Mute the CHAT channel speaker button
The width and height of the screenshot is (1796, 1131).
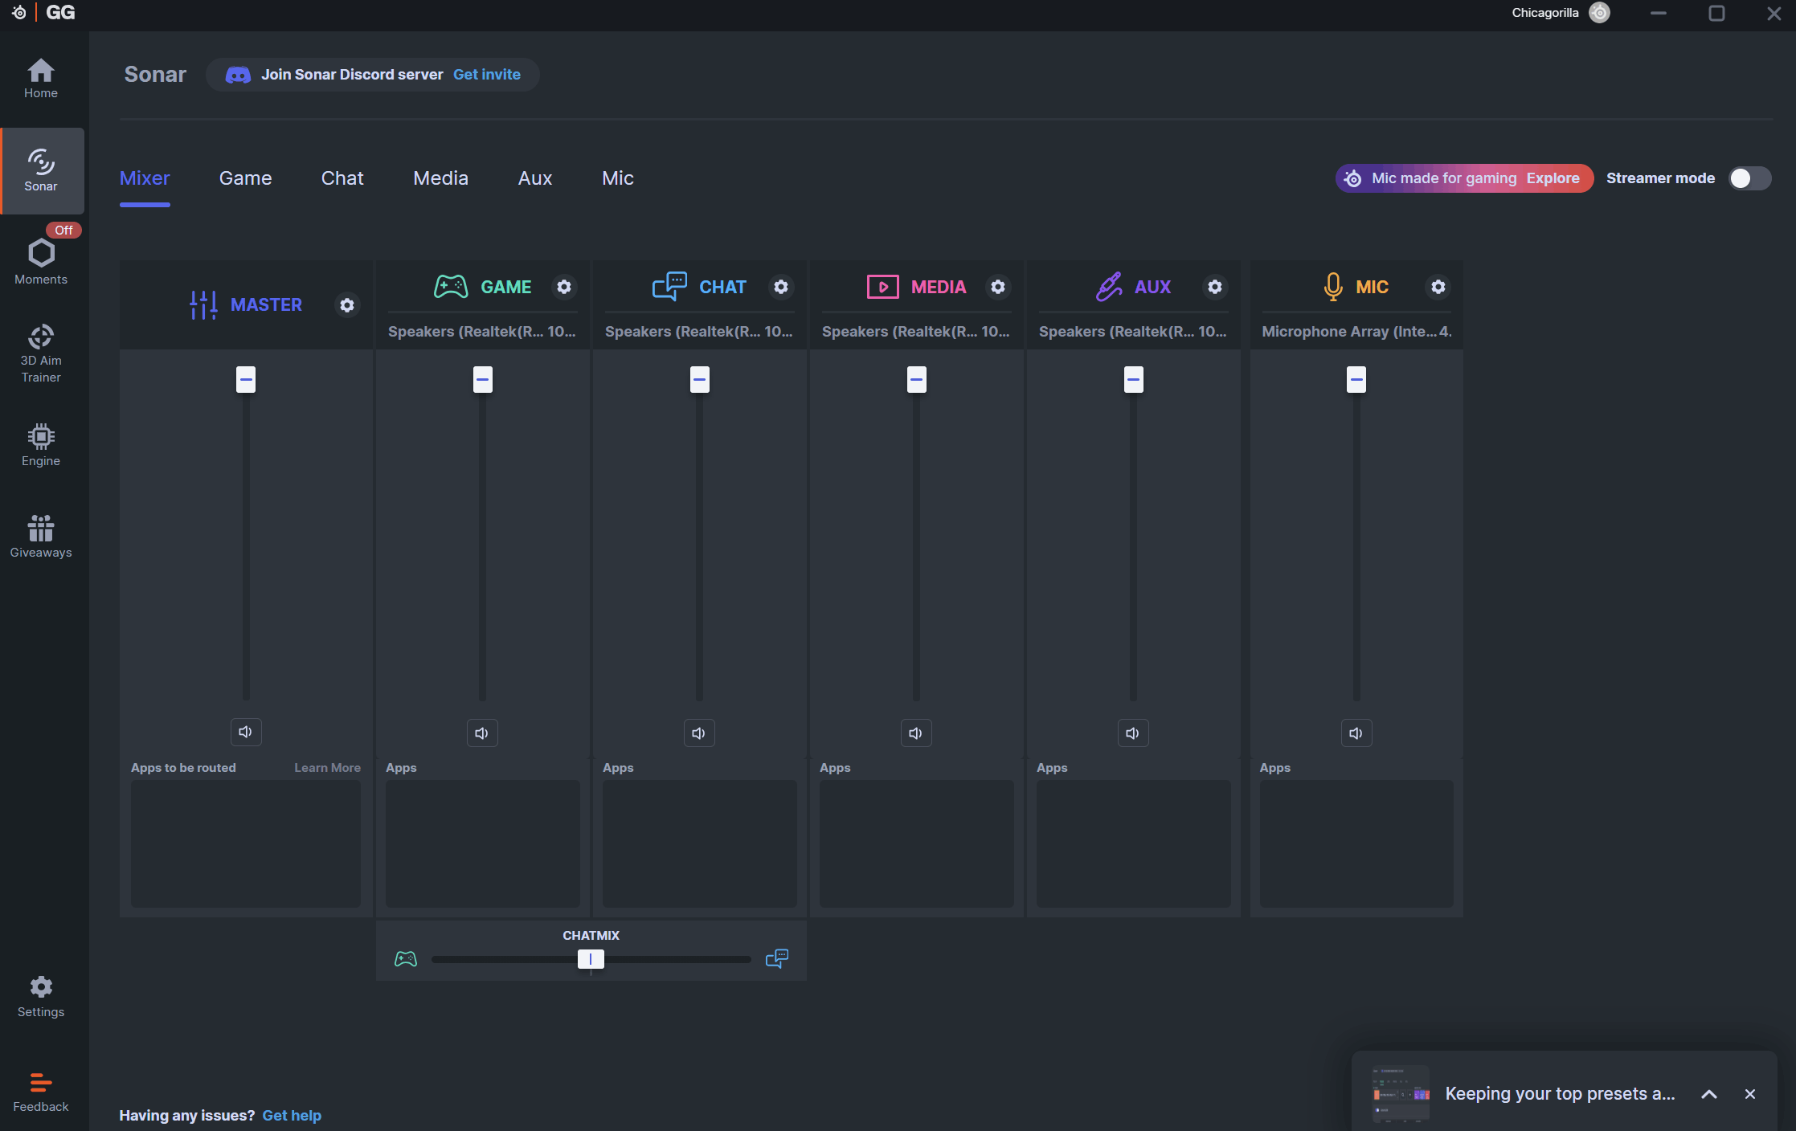(x=698, y=733)
